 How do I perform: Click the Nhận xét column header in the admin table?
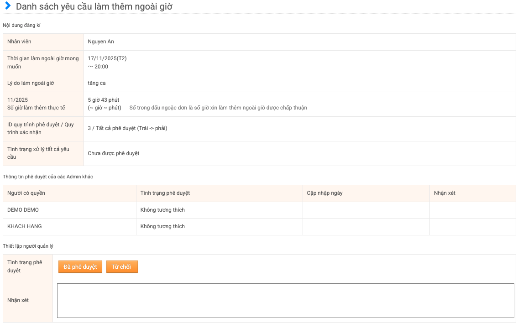click(x=445, y=193)
